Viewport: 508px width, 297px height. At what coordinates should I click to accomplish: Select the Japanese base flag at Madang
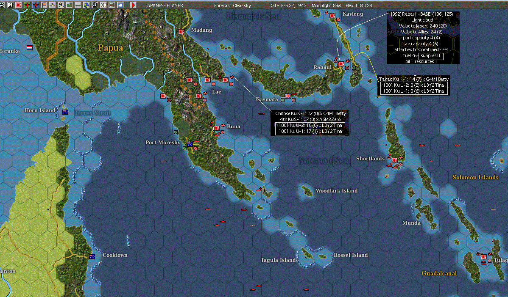181,32
